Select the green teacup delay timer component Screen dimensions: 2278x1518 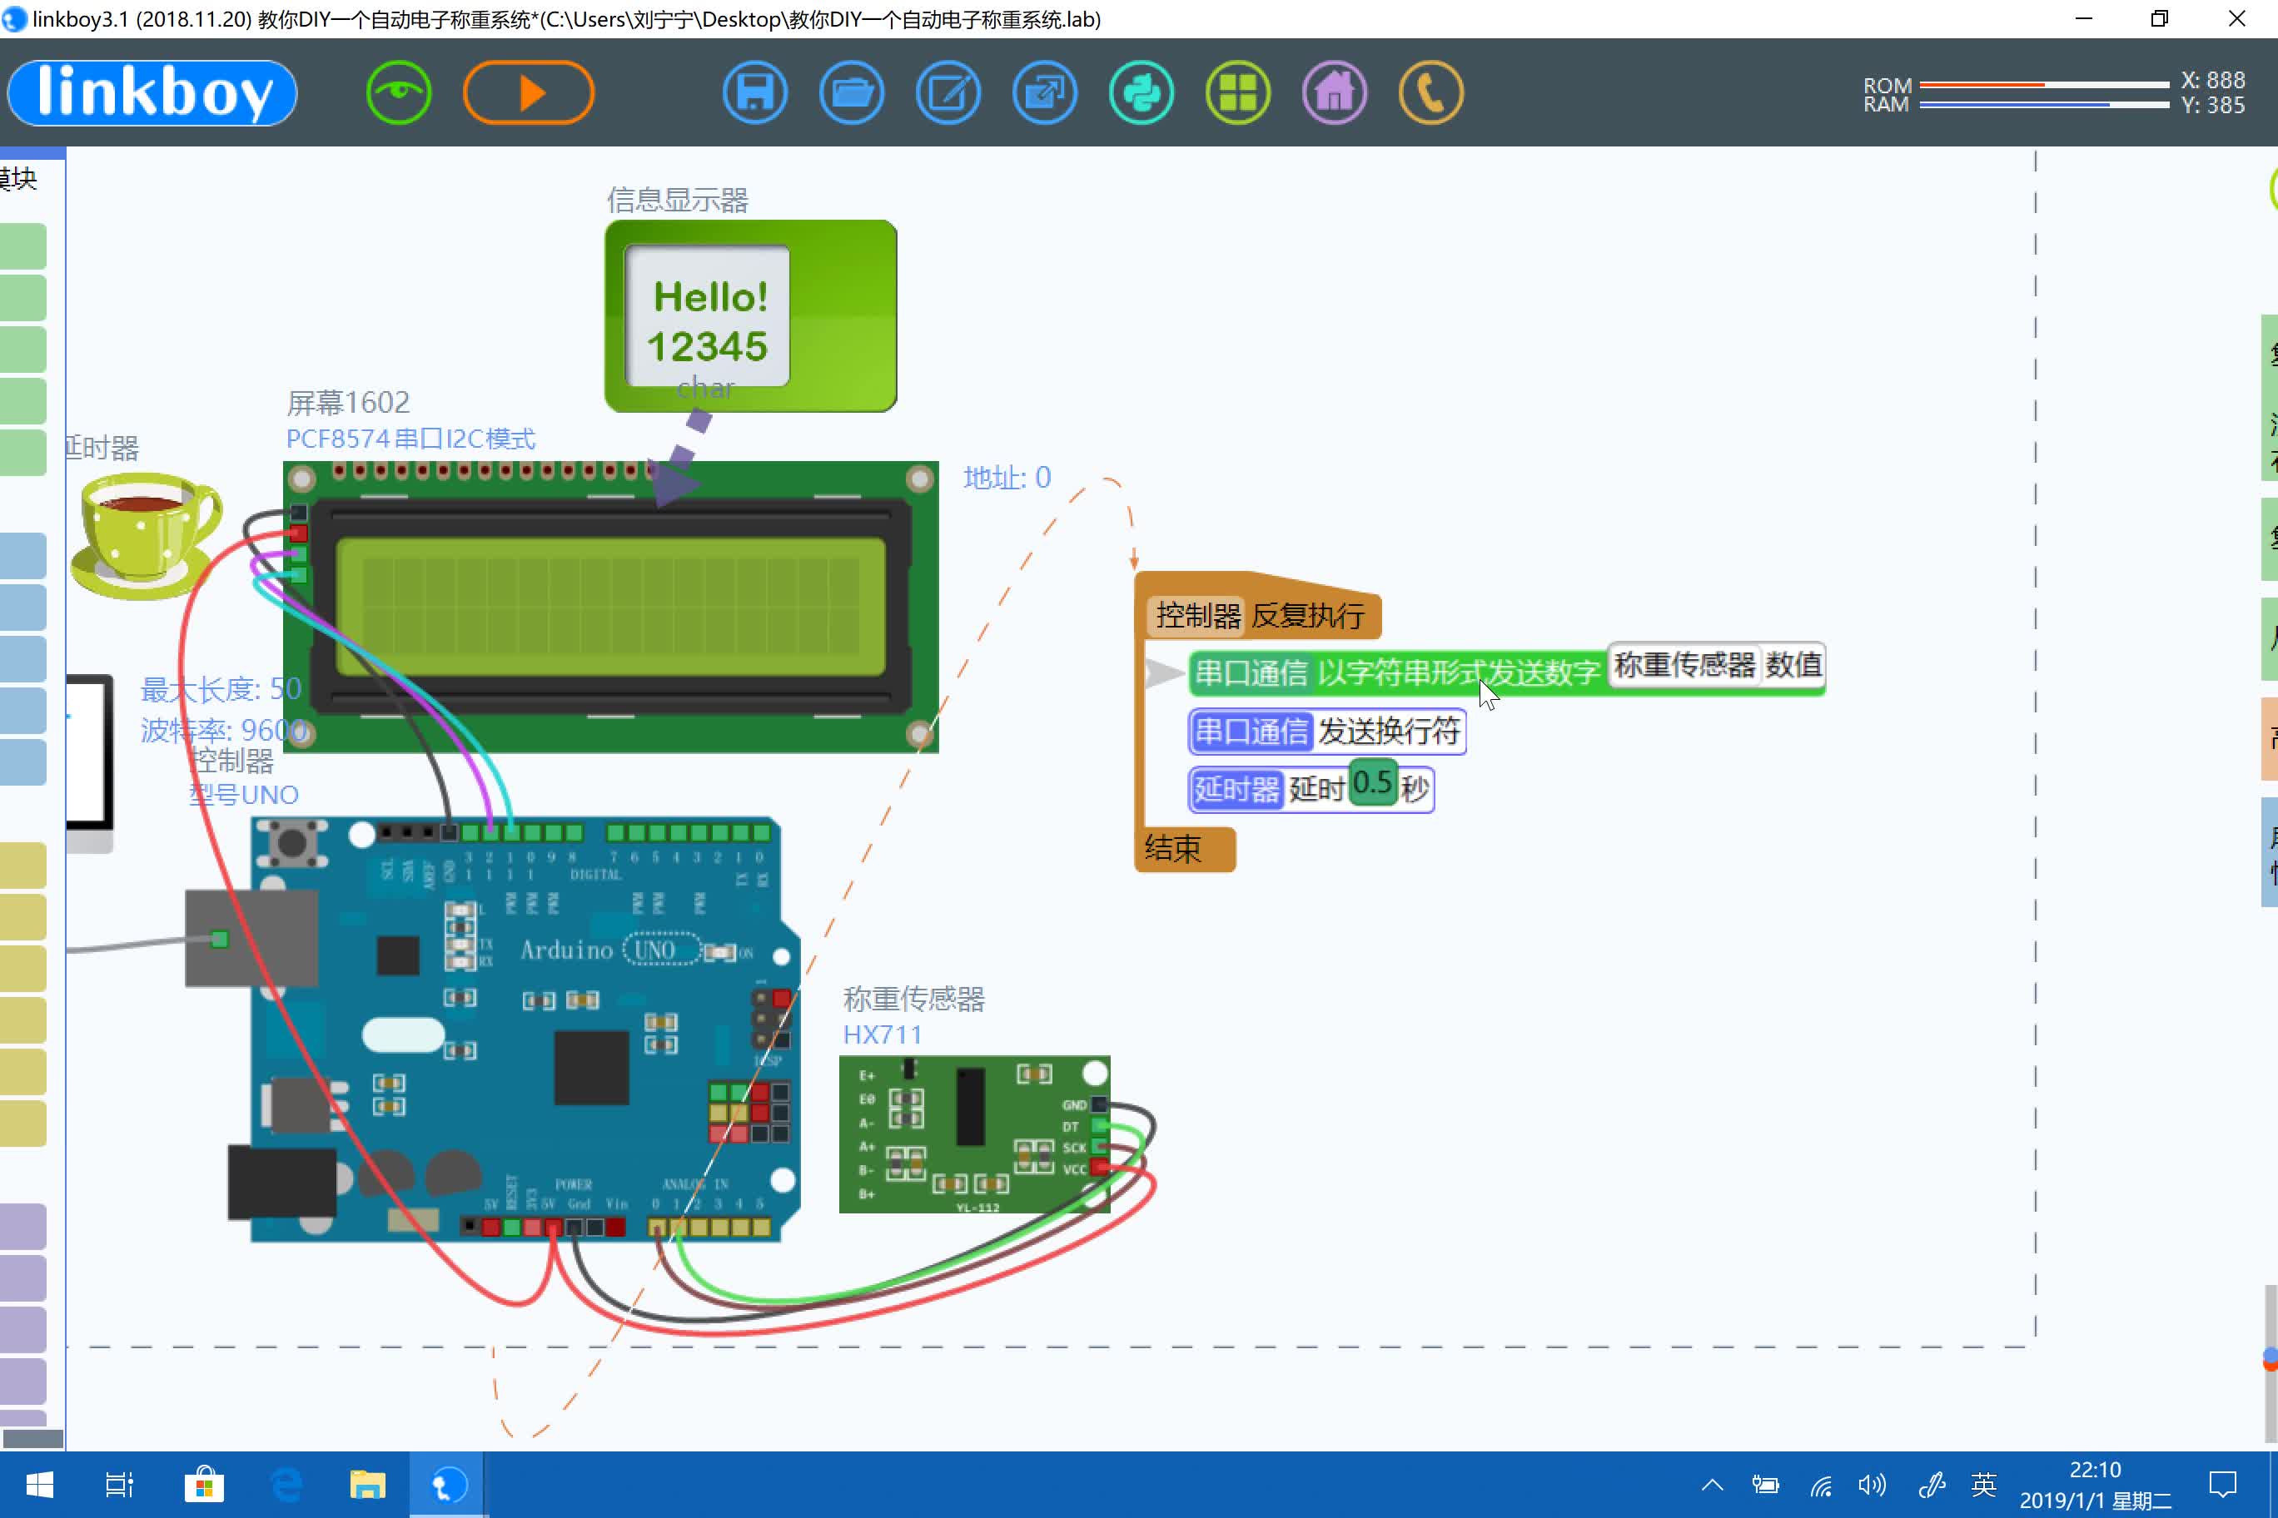[x=147, y=534]
